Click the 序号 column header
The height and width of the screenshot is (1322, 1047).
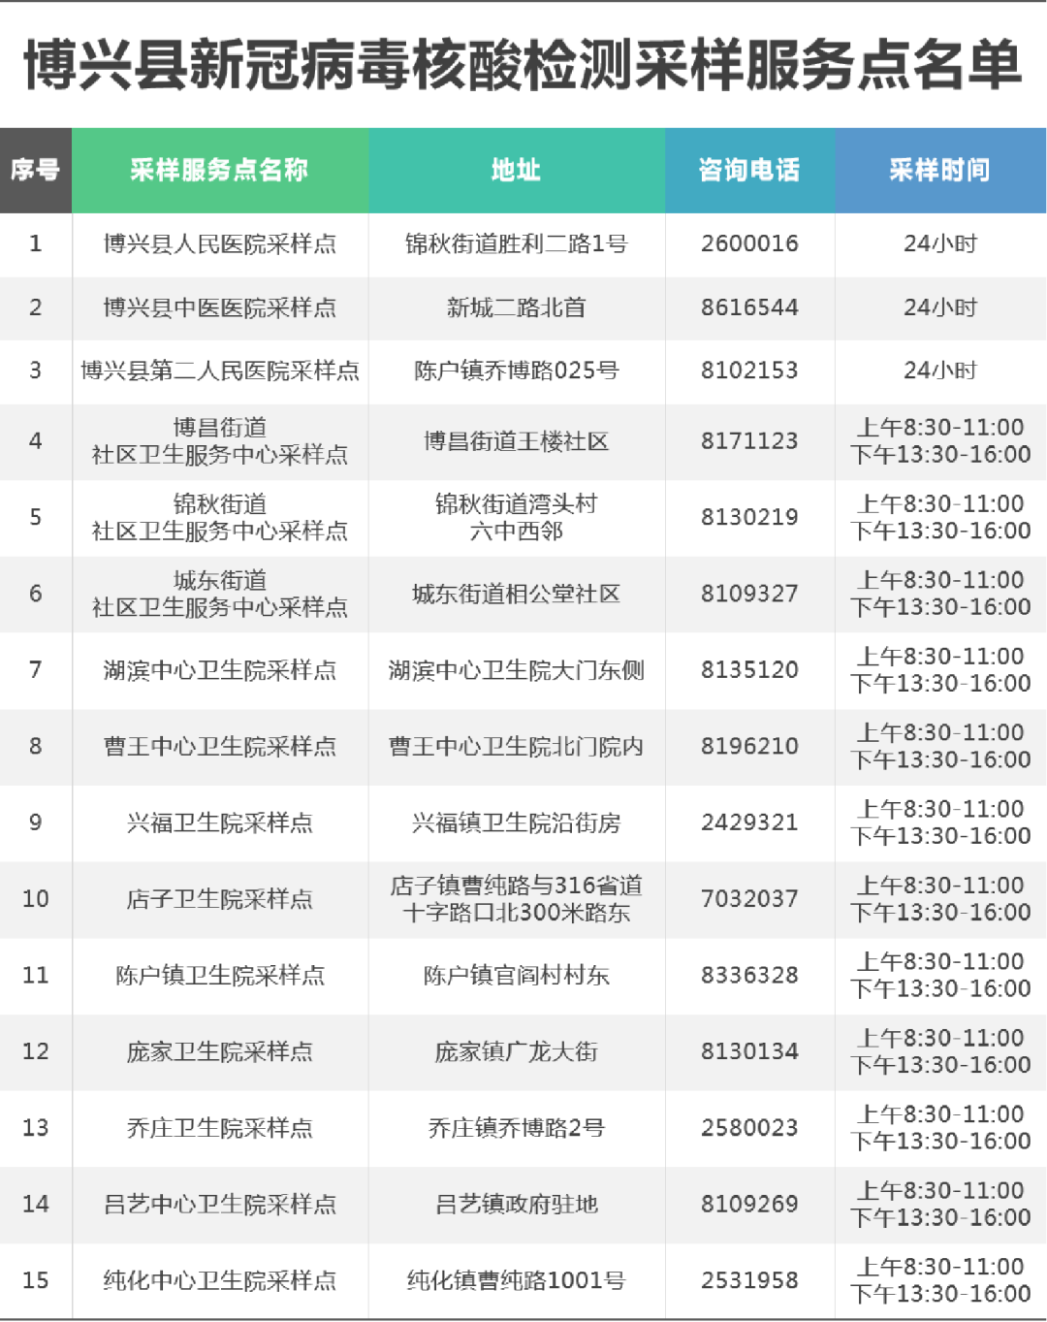pos(35,171)
